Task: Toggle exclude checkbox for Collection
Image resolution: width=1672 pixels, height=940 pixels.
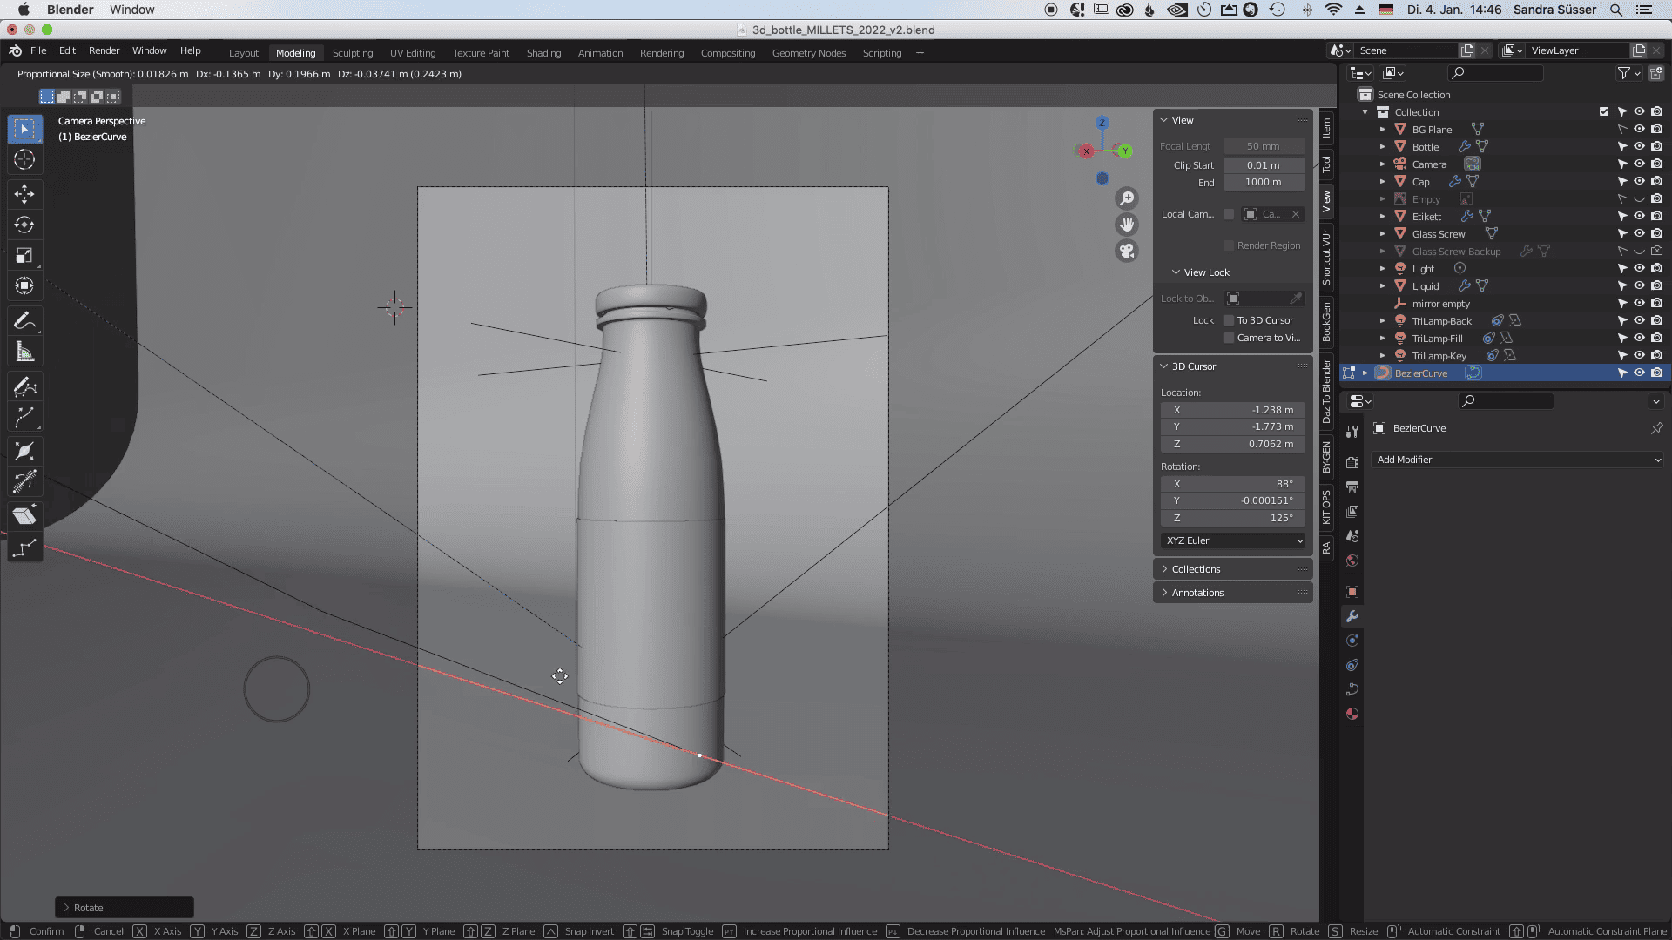Action: tap(1604, 111)
